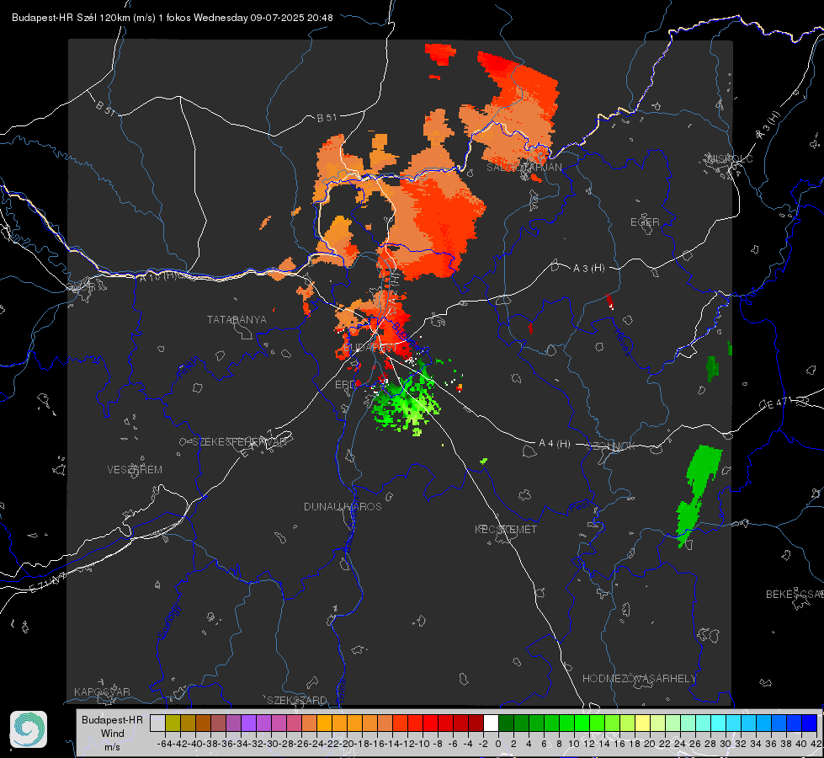Pick the yellow swatch between 18 and 20
The image size is (824, 758).
coord(642,723)
